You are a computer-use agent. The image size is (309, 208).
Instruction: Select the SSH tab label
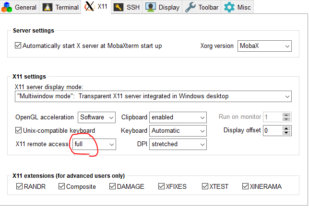(x=133, y=7)
